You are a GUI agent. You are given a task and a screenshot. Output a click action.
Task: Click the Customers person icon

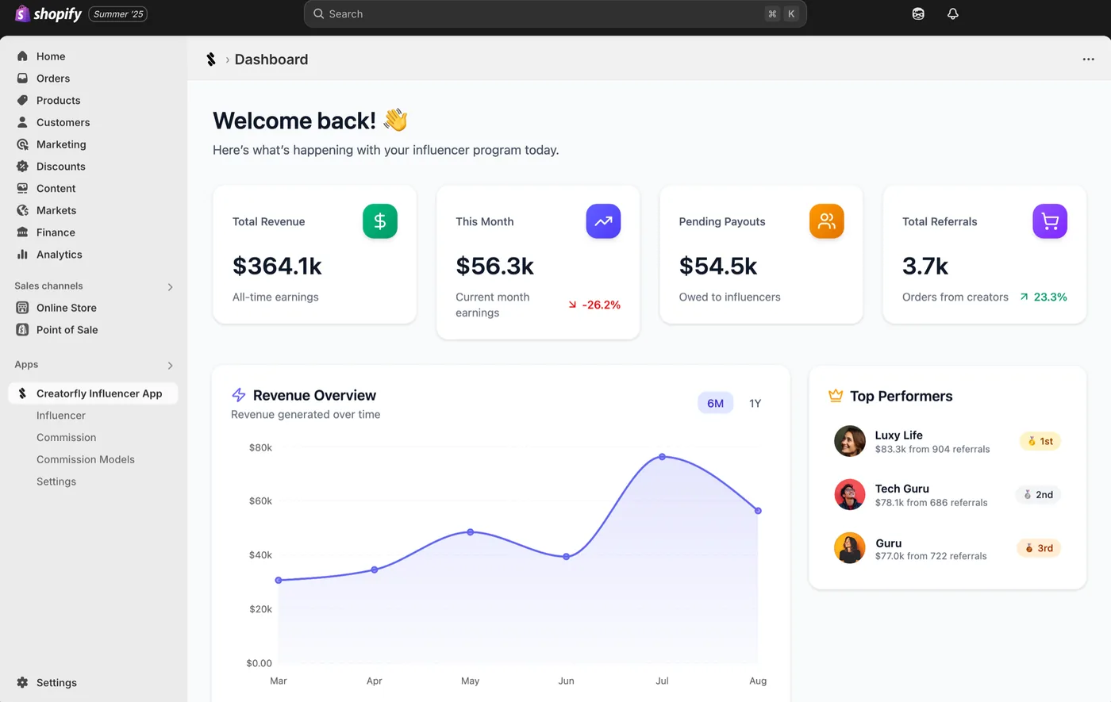pos(22,122)
